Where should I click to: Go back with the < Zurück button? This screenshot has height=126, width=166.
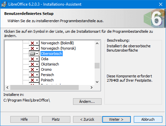87,119
